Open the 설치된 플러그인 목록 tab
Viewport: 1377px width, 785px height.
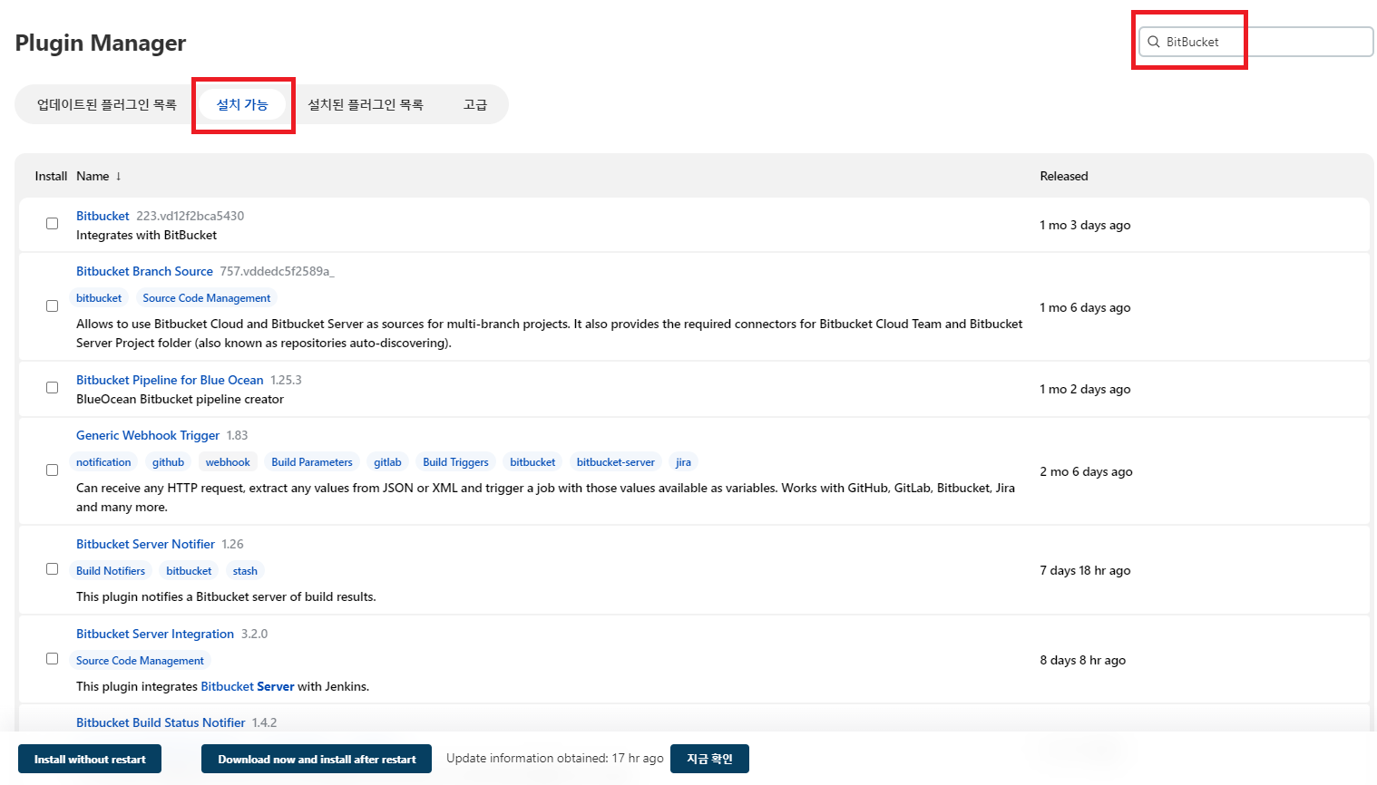(x=366, y=104)
